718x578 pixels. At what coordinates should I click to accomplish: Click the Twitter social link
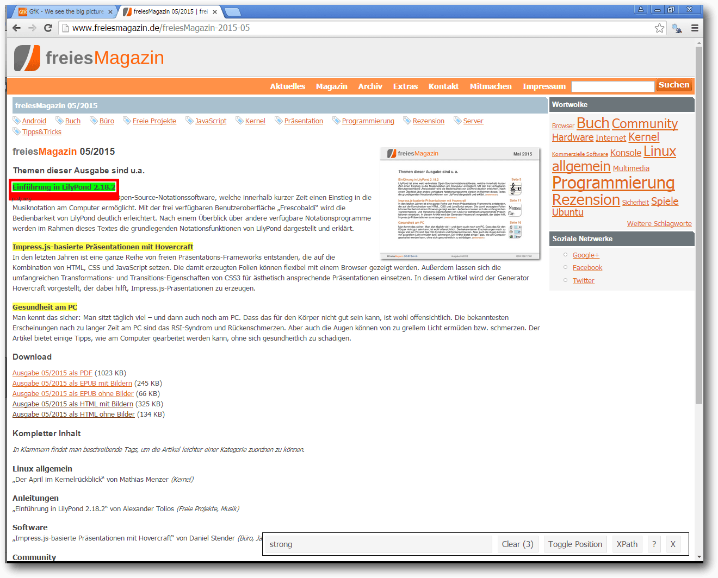point(584,281)
